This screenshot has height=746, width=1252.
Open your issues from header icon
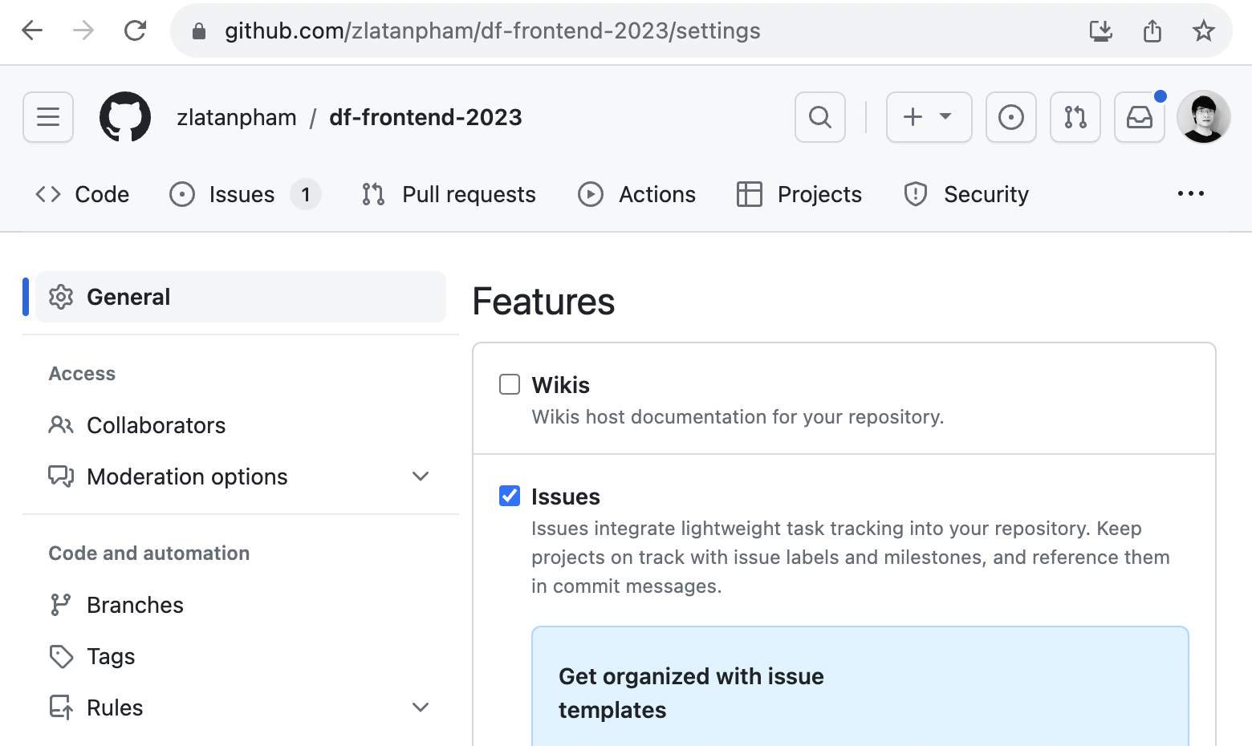tap(1011, 117)
